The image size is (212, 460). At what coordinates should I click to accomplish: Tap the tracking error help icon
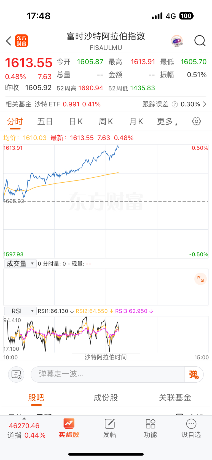175,104
